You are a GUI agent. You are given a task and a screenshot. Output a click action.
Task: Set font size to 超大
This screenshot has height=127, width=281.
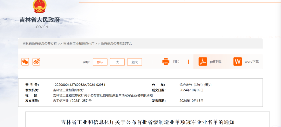click(x=135, y=62)
